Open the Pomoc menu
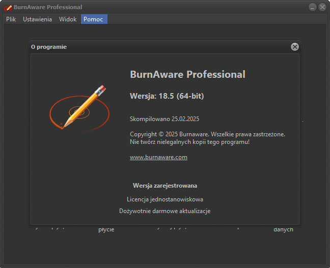Viewport: 330px width, 268px height. [94, 19]
